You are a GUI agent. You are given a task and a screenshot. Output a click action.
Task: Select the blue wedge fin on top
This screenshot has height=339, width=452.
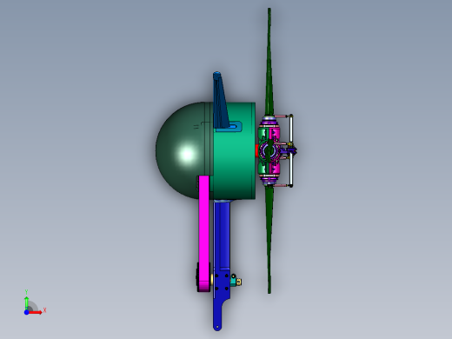coord(220,100)
